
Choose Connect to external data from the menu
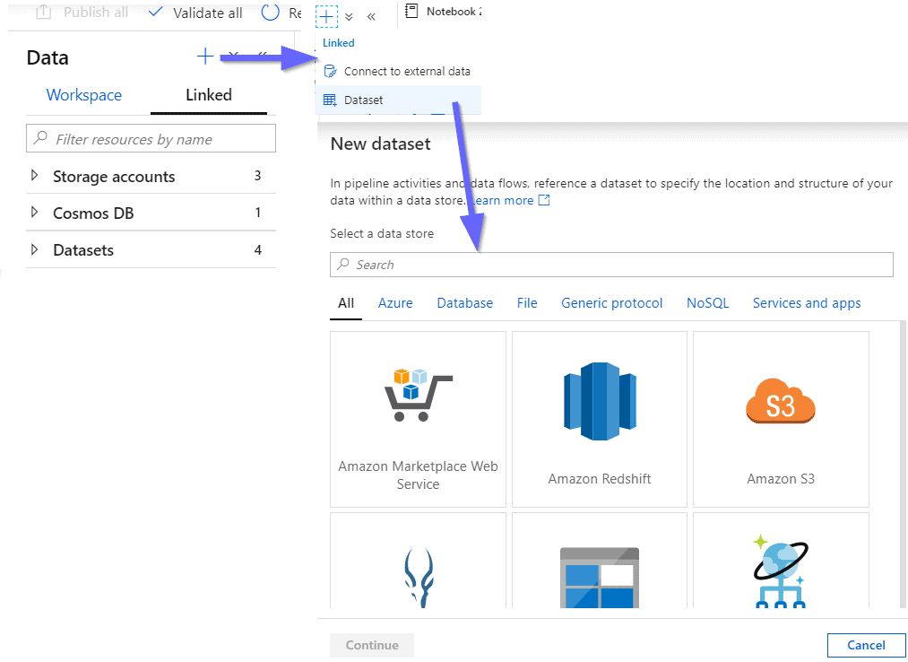(398, 71)
